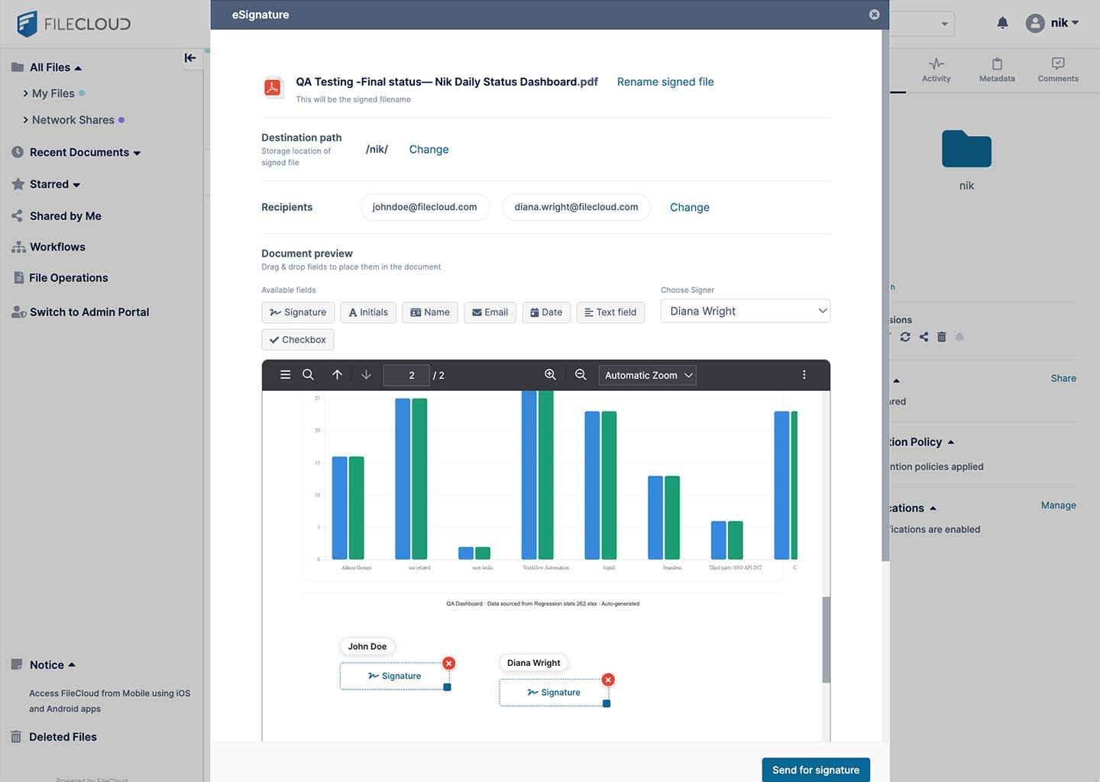1100x782 pixels.
Task: Change the recipients list
Action: point(690,208)
